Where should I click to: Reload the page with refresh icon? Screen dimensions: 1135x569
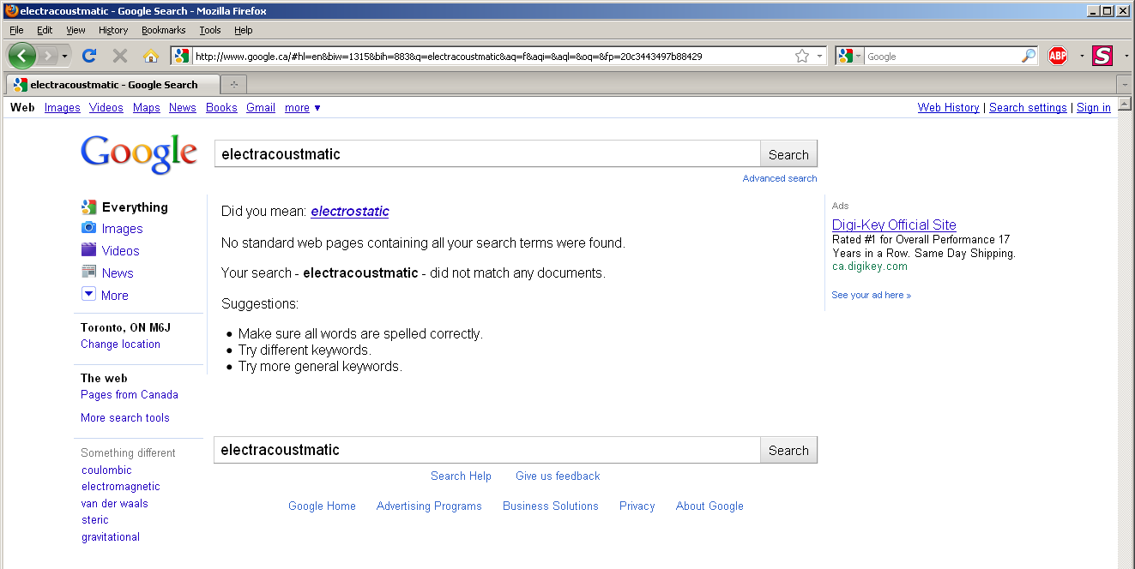click(x=88, y=56)
